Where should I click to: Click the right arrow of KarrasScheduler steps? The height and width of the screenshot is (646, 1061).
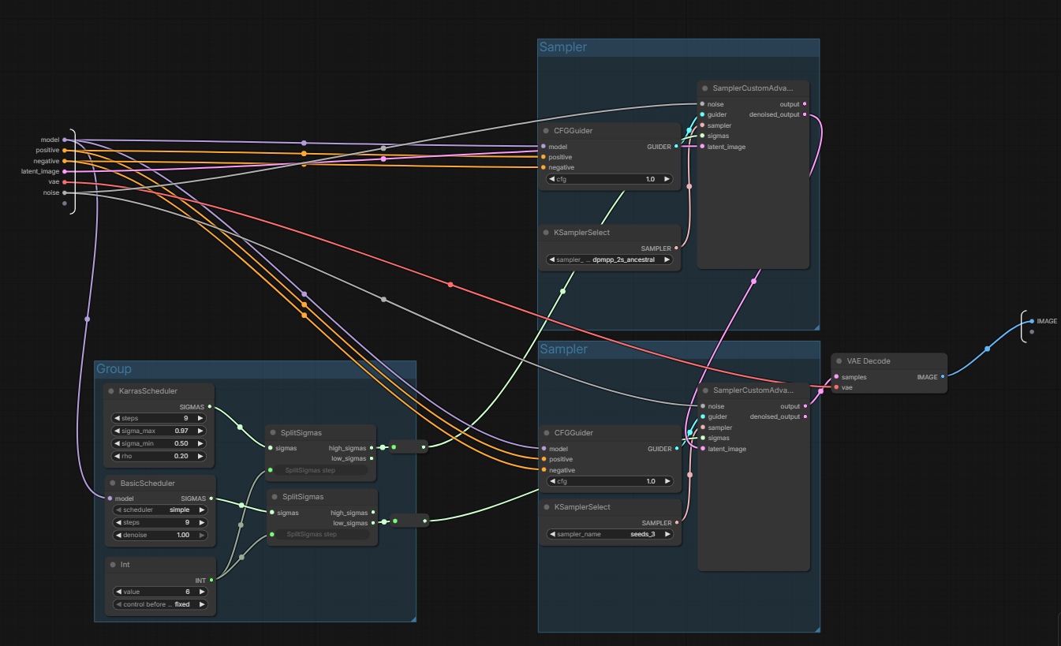click(201, 418)
